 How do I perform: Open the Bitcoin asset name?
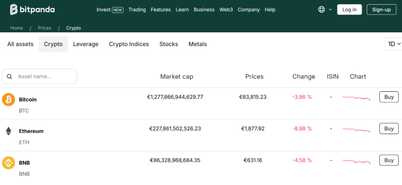tap(28, 99)
